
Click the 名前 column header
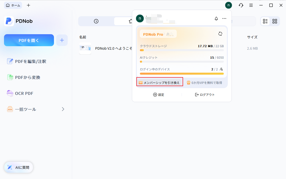pos(83,37)
